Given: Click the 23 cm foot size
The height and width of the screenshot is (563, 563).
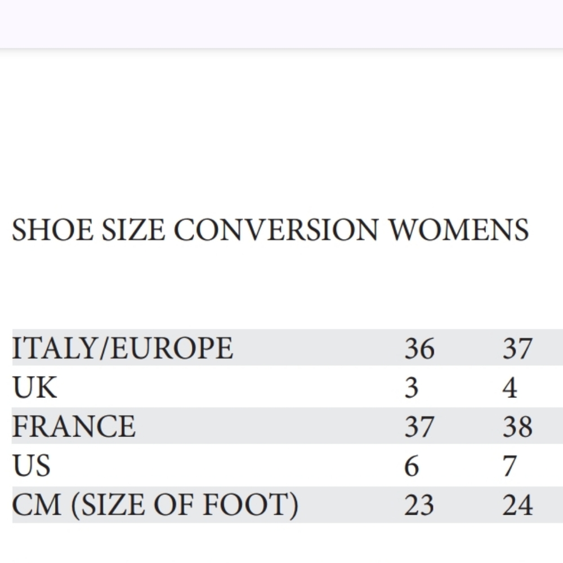Looking at the screenshot, I should 419,506.
